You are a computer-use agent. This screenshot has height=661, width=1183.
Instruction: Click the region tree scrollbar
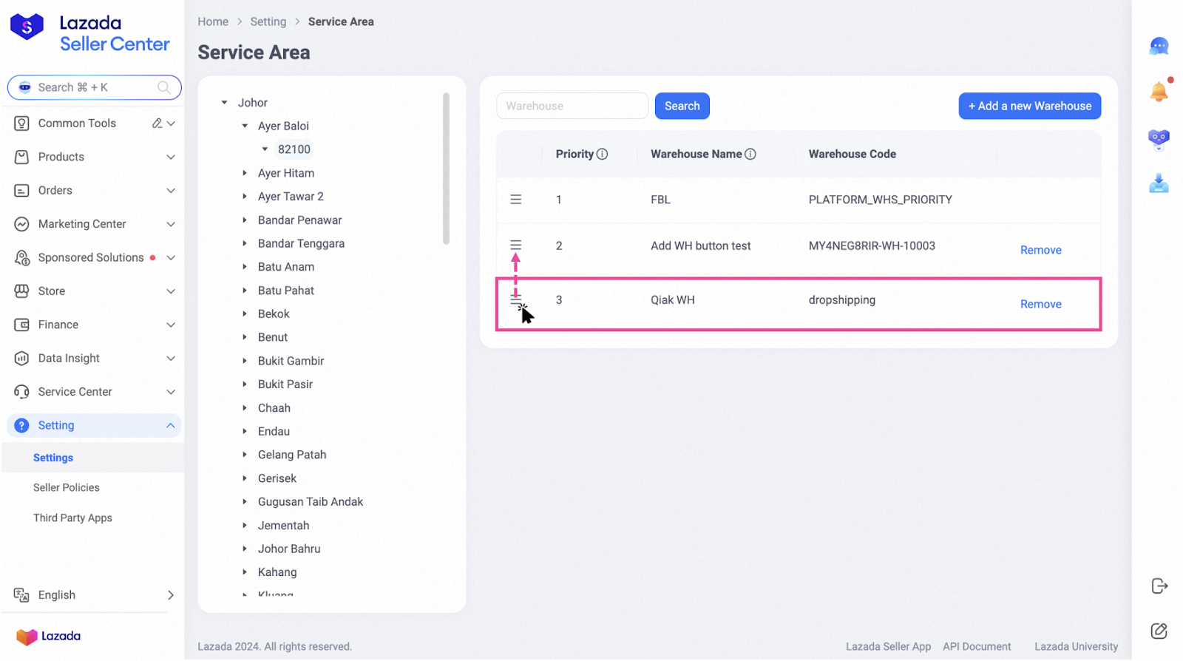tap(446, 169)
